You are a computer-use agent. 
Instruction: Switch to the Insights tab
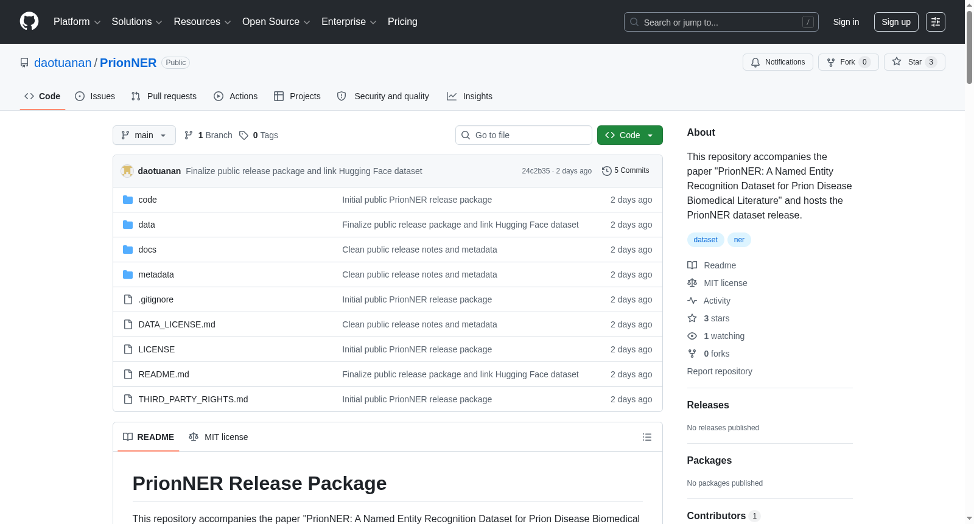click(x=469, y=96)
